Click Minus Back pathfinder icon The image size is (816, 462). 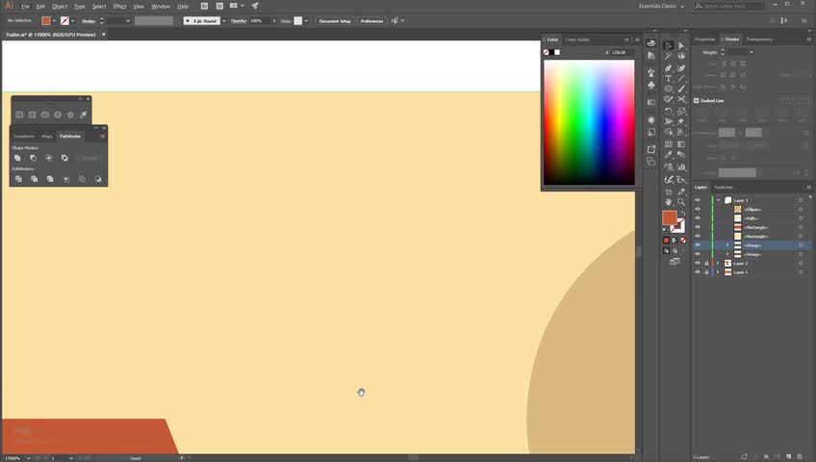point(98,179)
